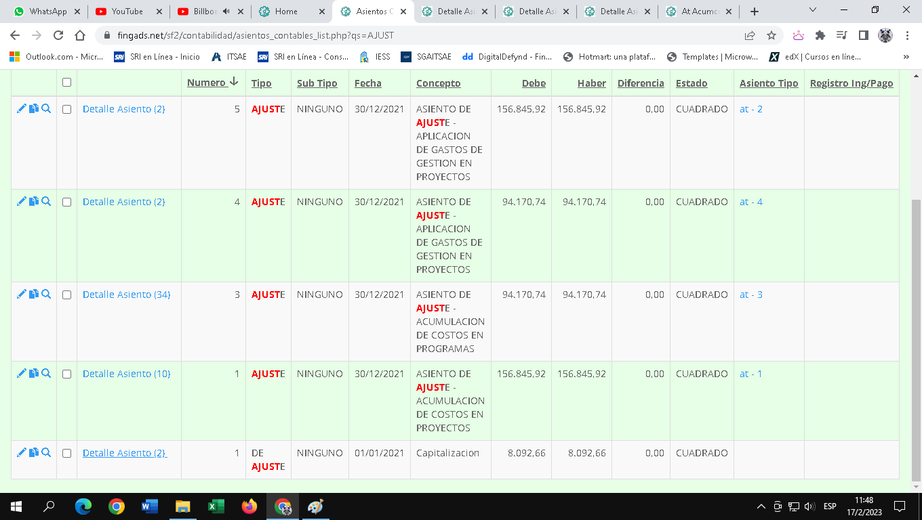The height and width of the screenshot is (520, 922).
Task: Show hidden system tray icons
Action: click(x=761, y=506)
